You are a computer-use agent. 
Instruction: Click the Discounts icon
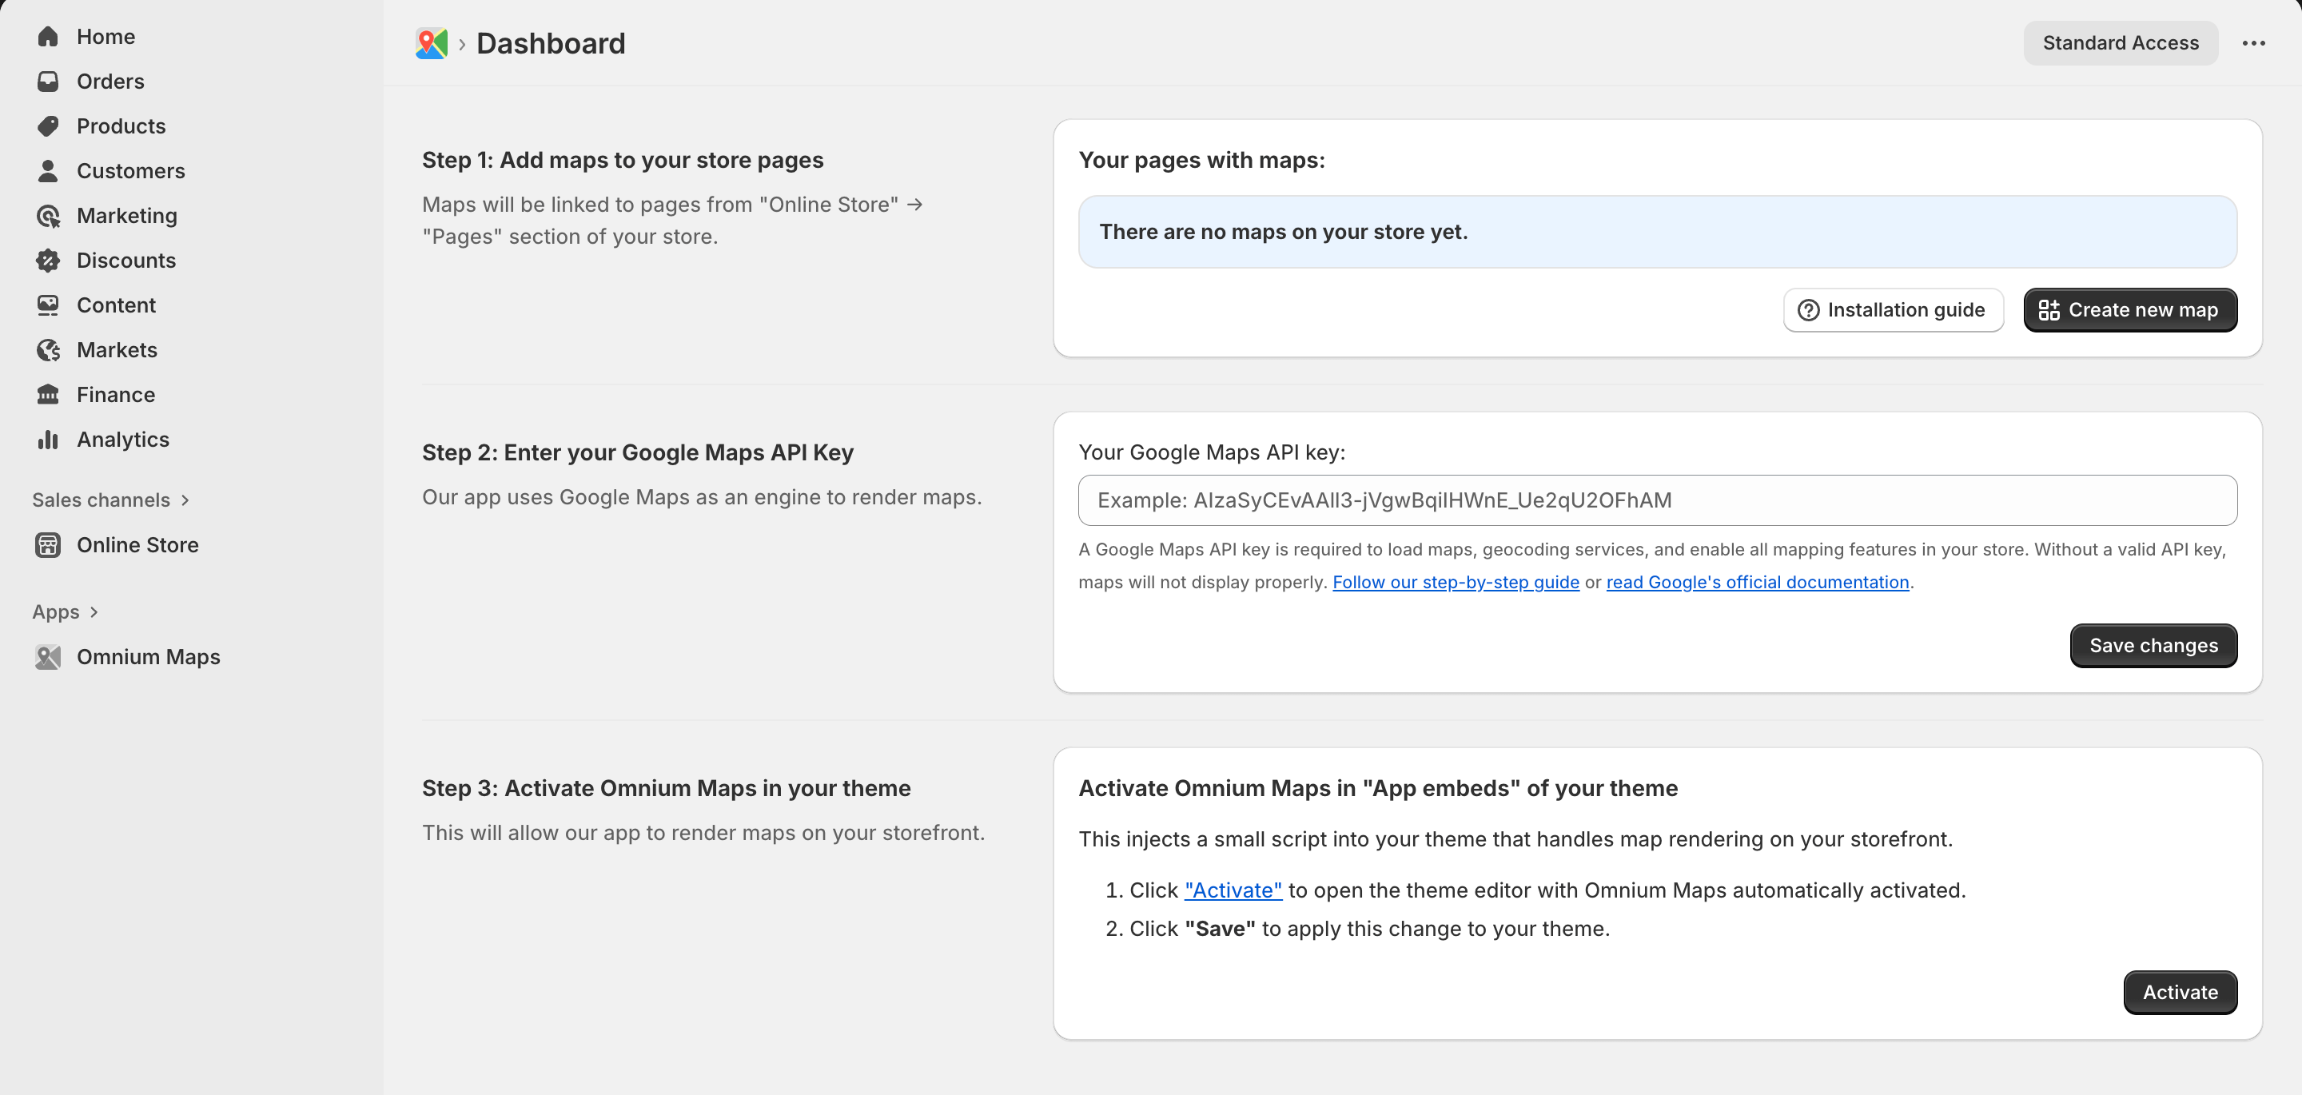click(49, 260)
